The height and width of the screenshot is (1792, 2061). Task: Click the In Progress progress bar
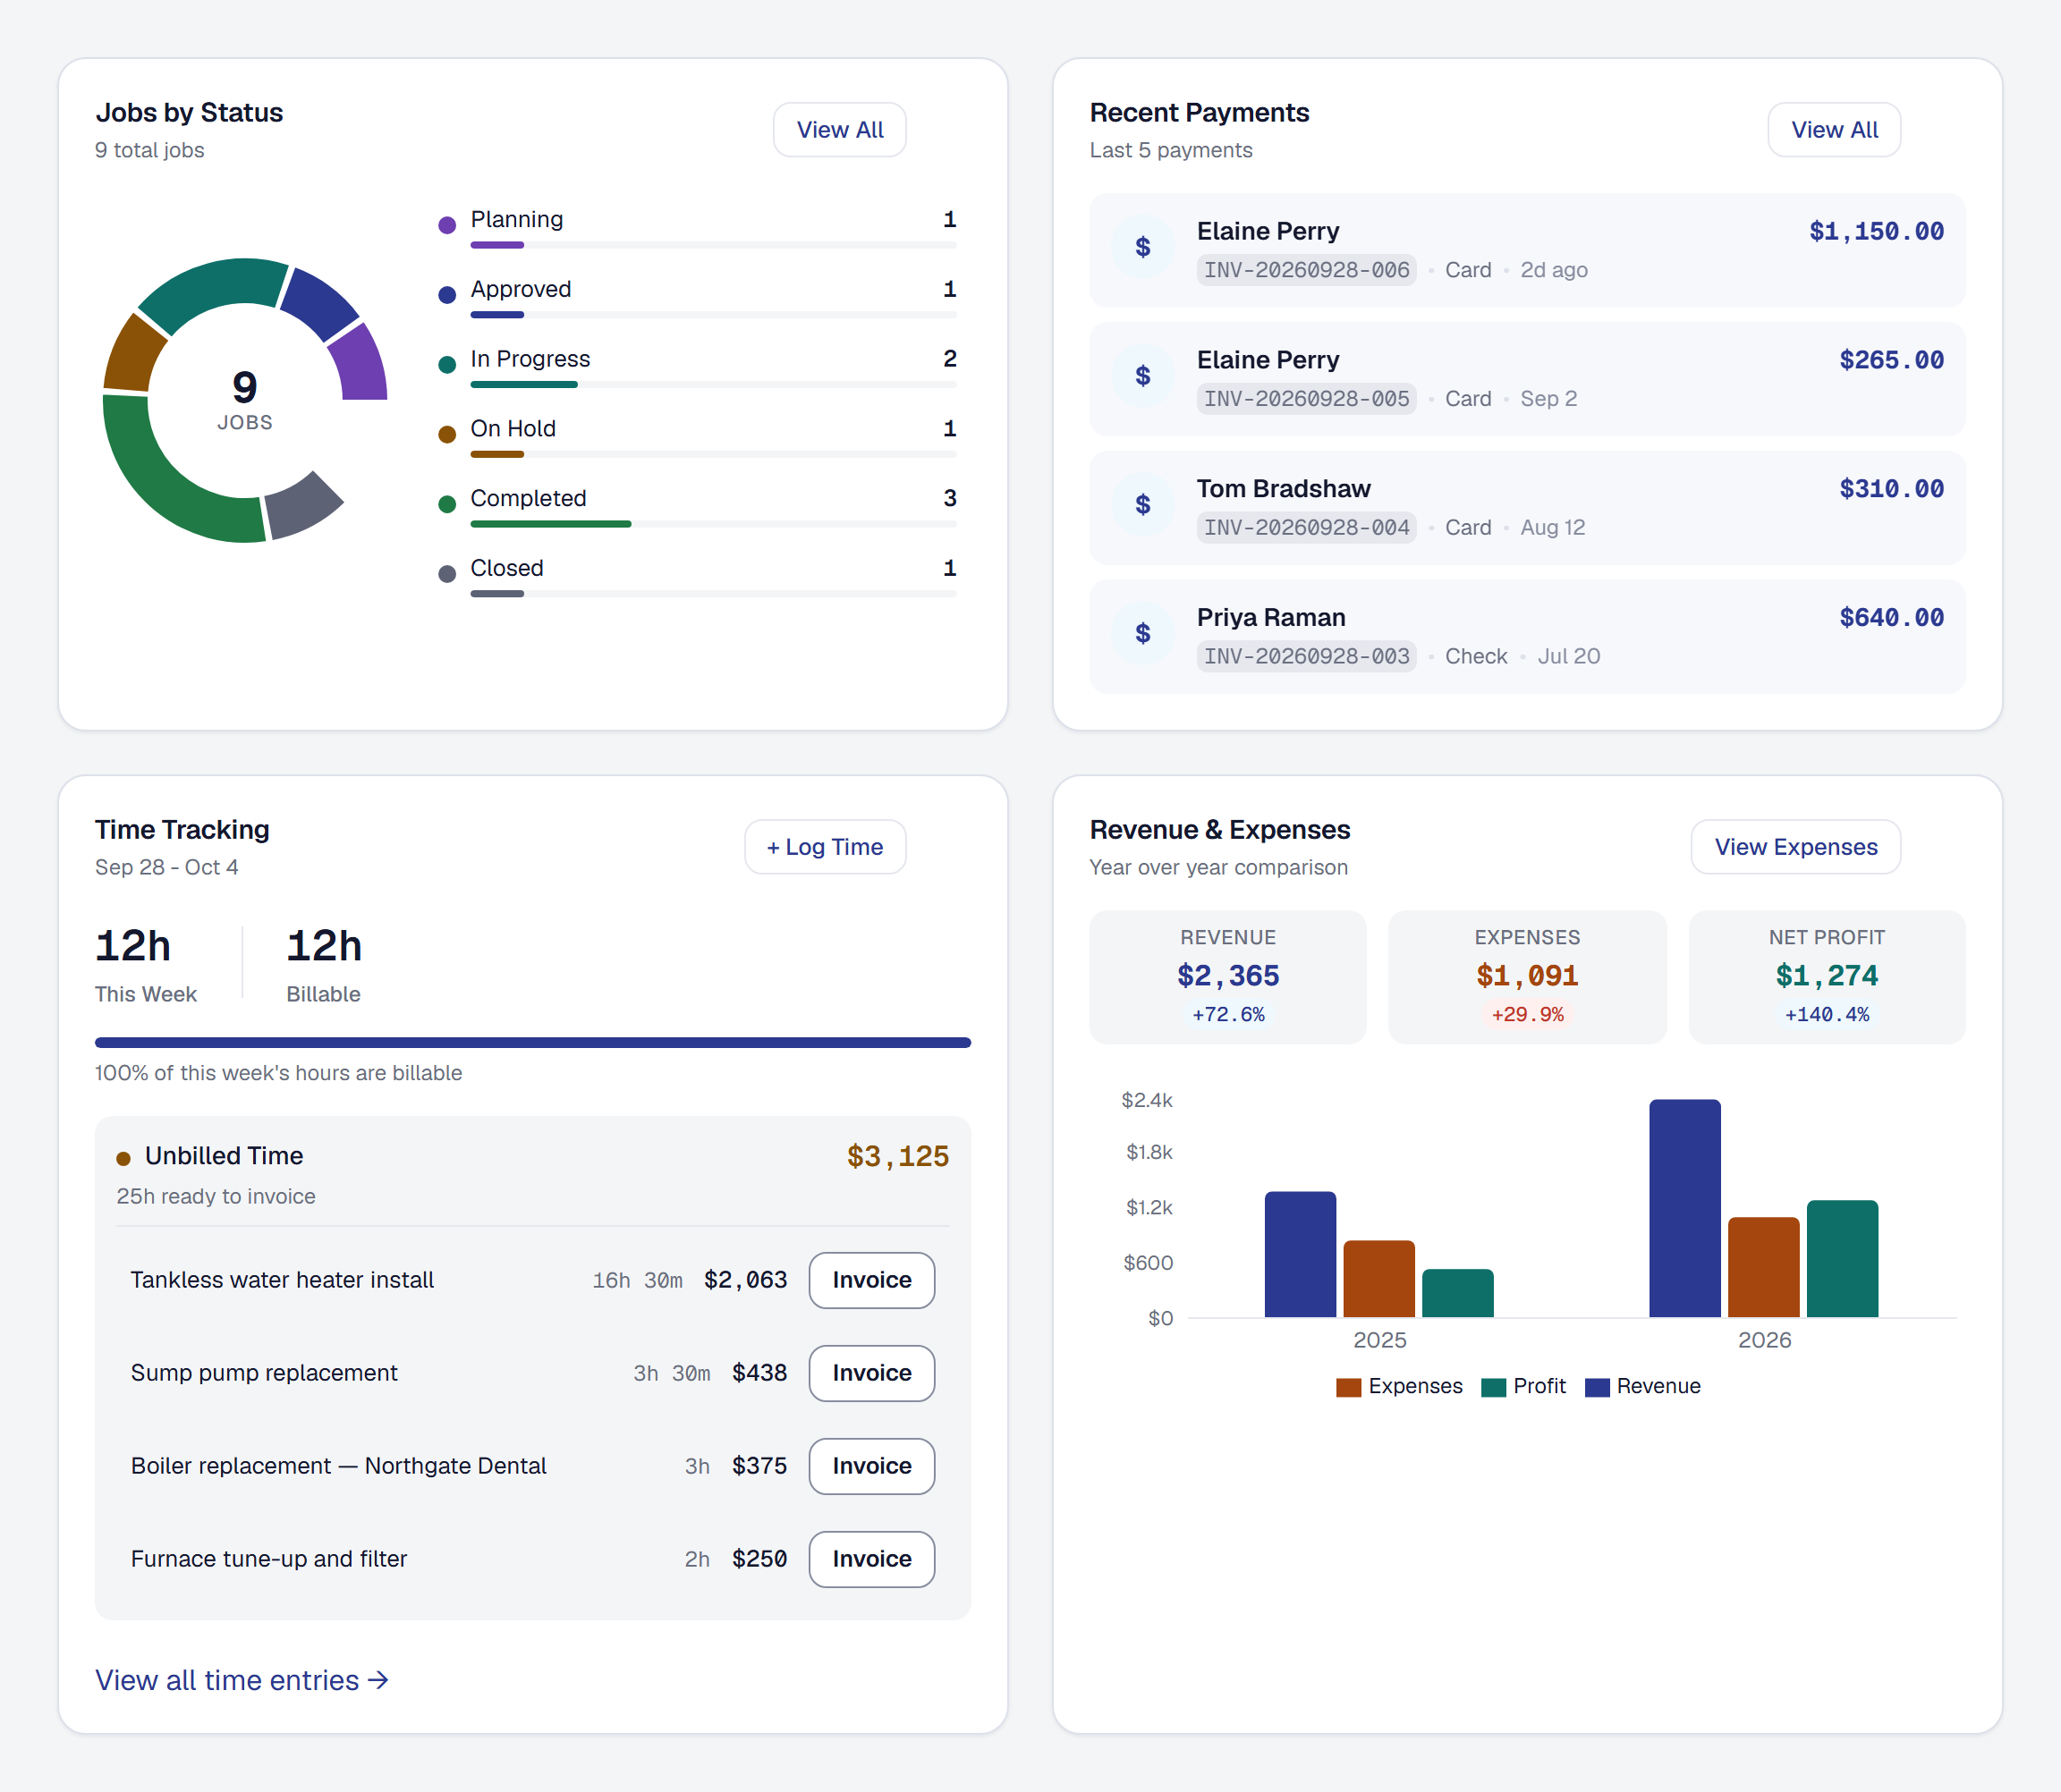(x=713, y=385)
